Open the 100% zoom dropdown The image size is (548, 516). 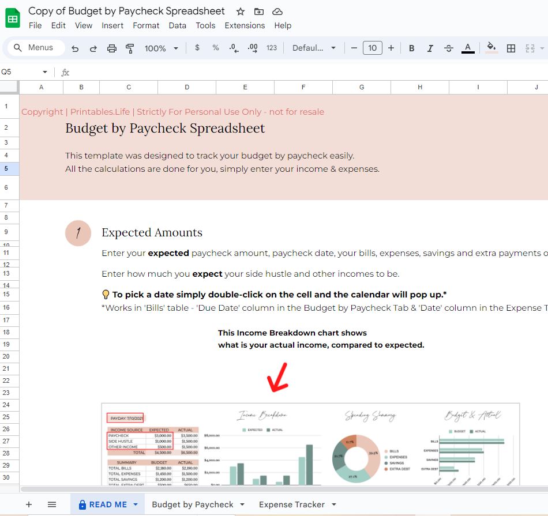[161, 48]
